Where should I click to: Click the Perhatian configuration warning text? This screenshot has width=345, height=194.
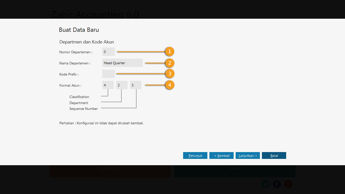tap(102, 123)
